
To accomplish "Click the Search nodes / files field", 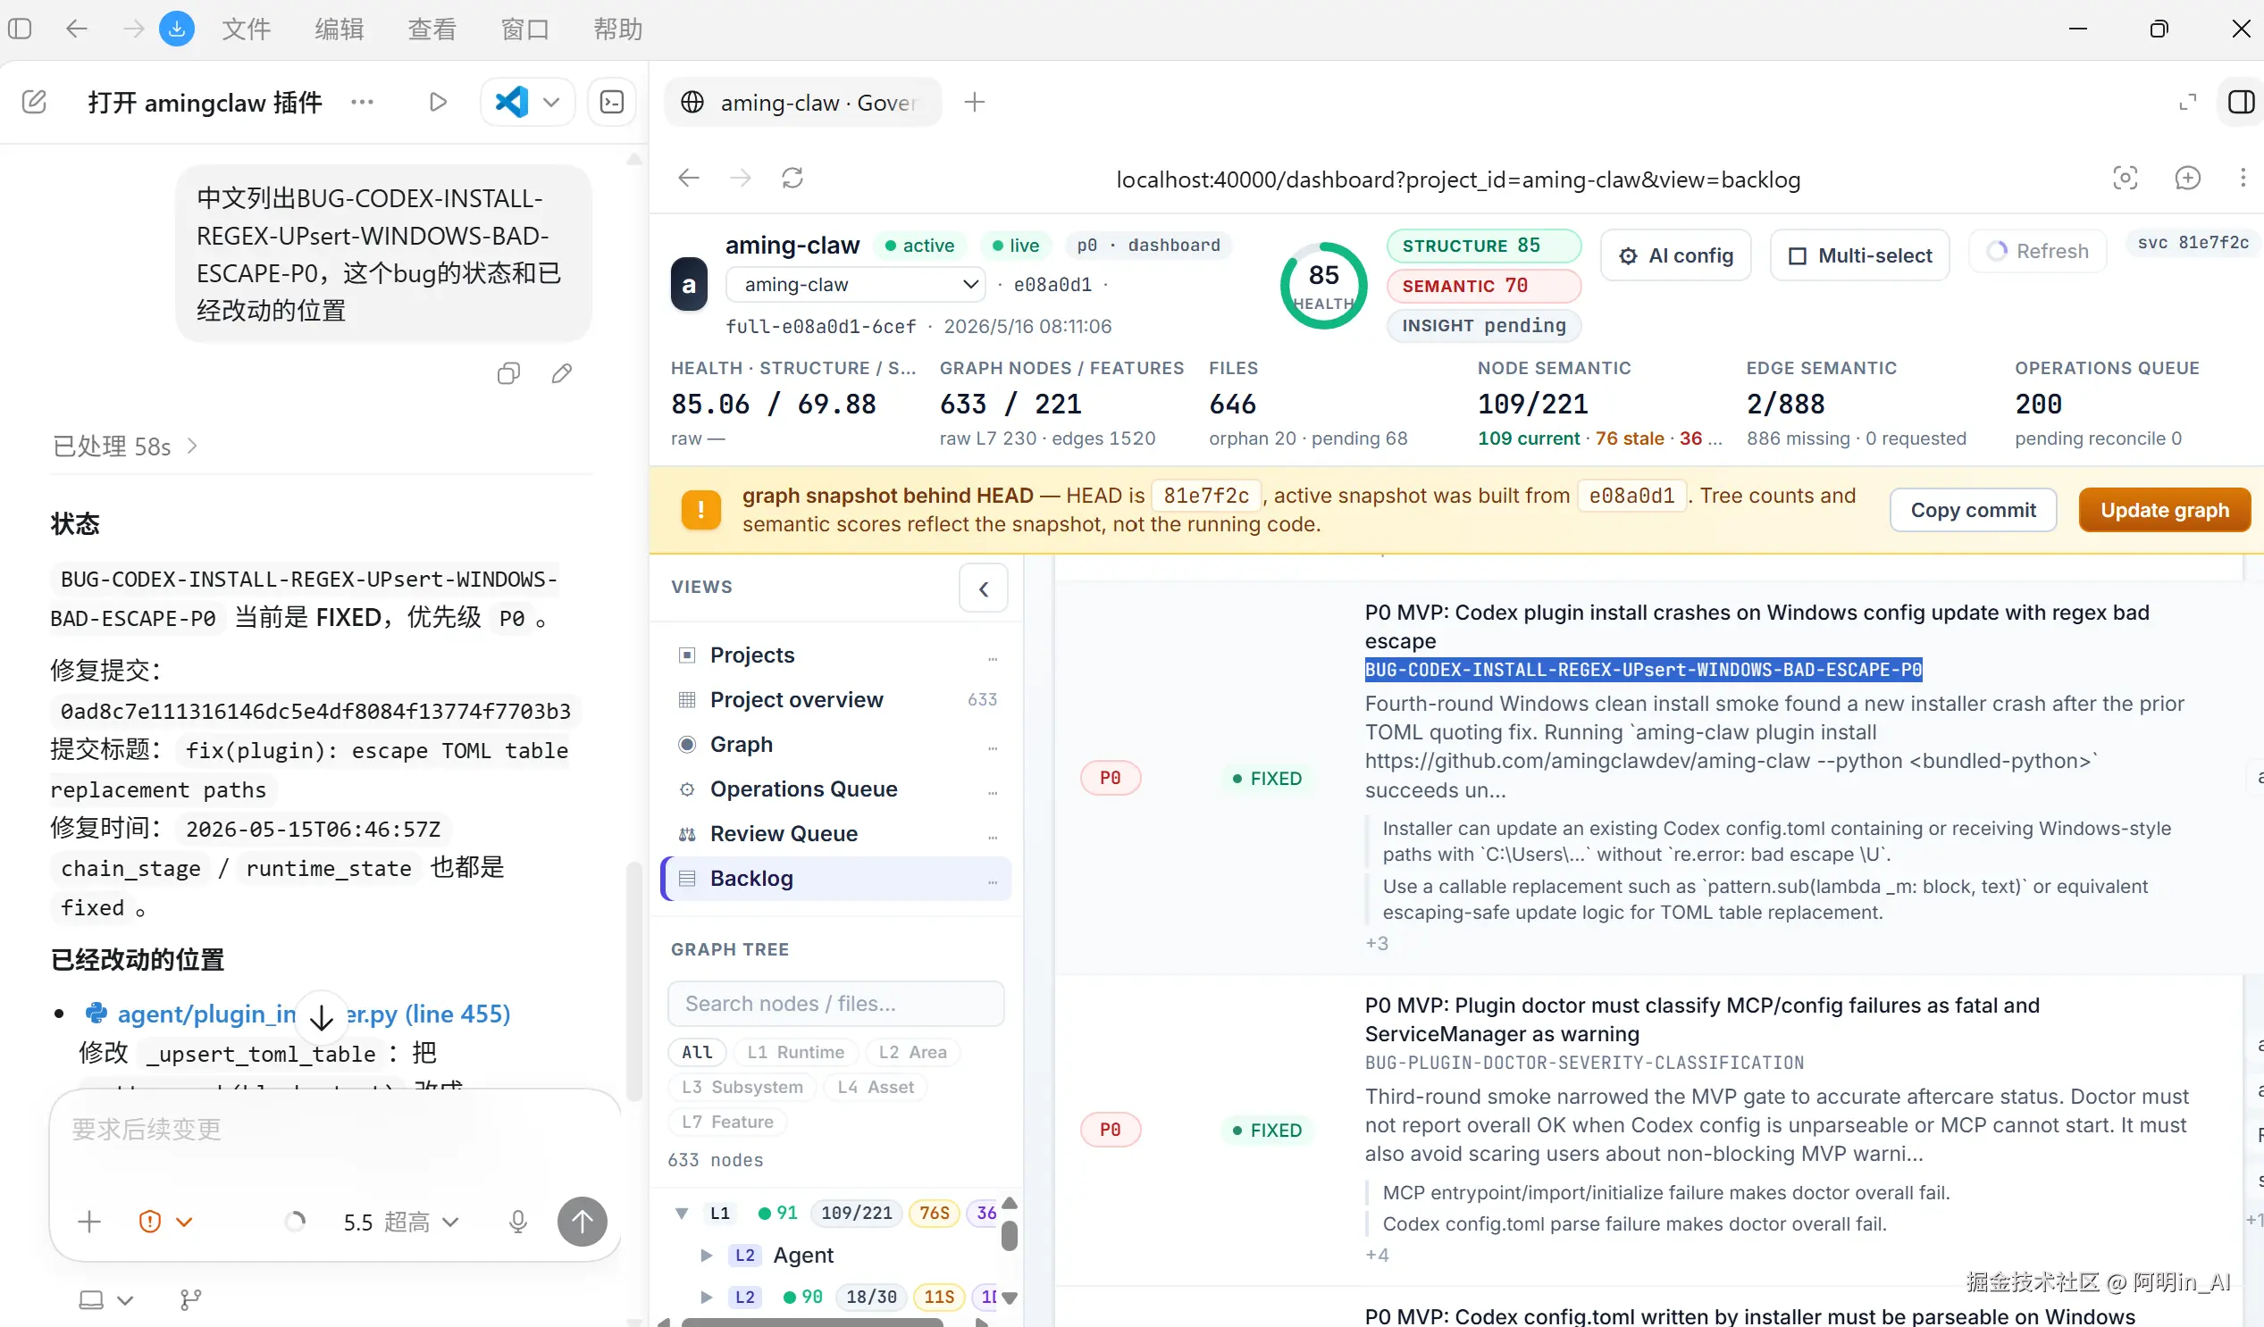I will [x=835, y=1004].
